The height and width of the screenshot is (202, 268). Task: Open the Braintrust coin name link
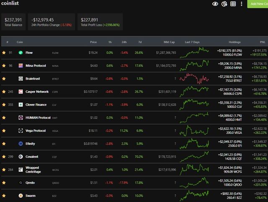[33, 79]
